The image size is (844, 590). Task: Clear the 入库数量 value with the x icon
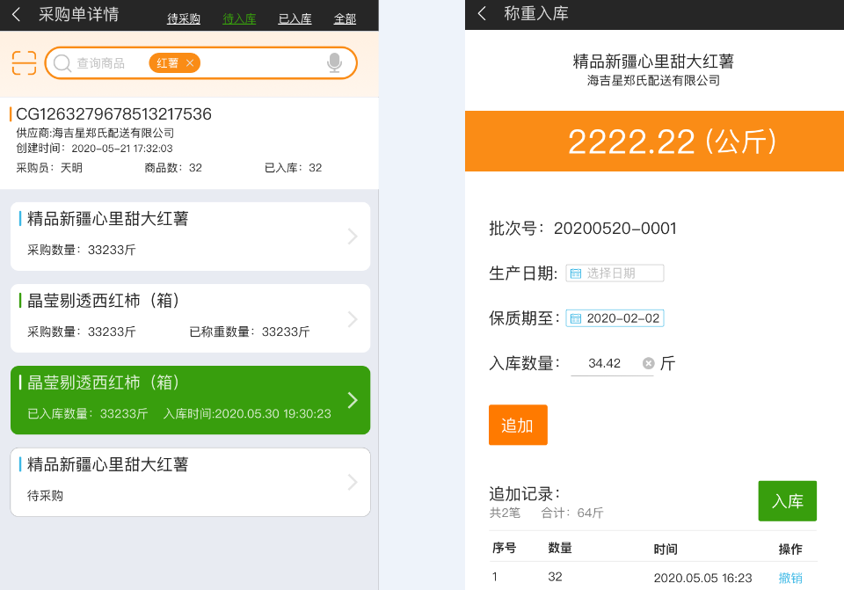[649, 363]
